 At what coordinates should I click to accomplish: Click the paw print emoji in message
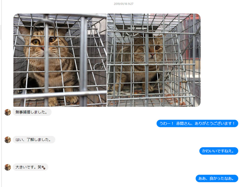point(44,168)
